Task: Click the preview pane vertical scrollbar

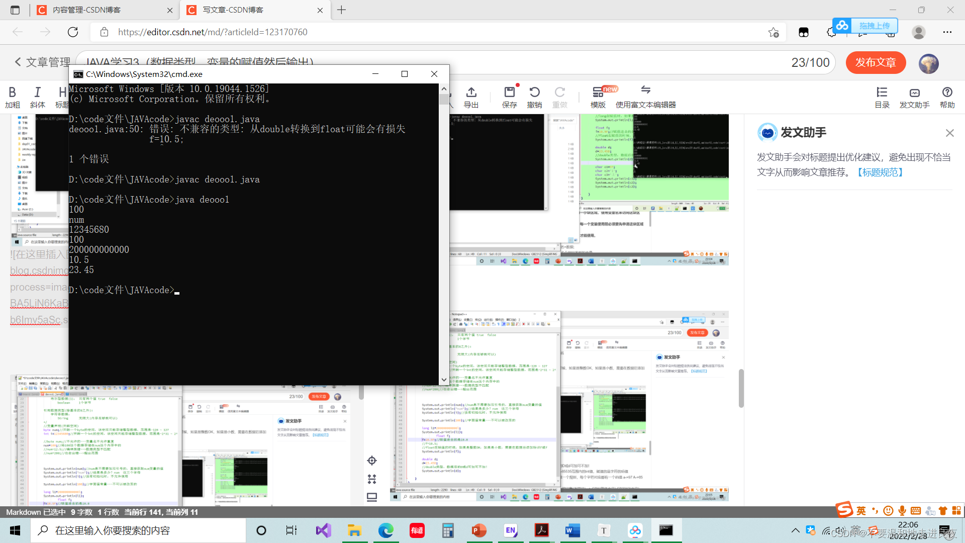Action: pos(741,388)
